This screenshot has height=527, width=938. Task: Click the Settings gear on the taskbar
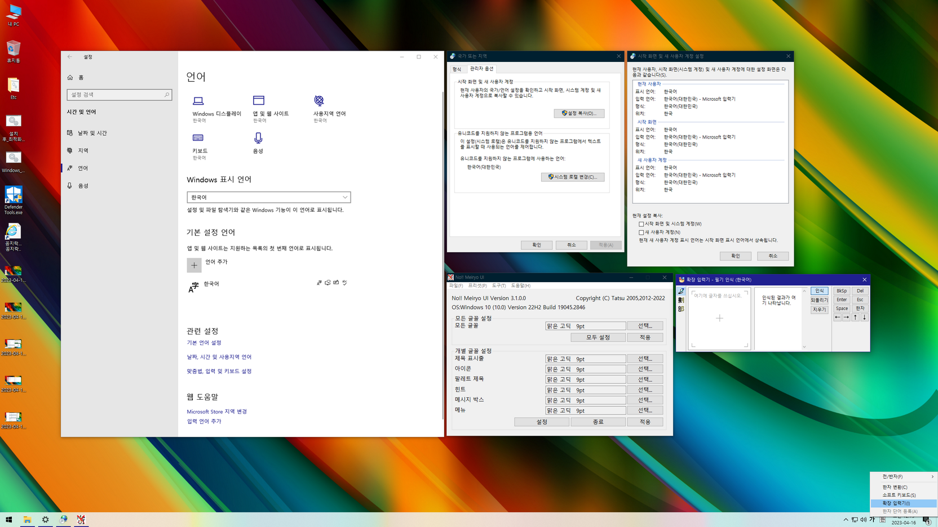pos(45,520)
